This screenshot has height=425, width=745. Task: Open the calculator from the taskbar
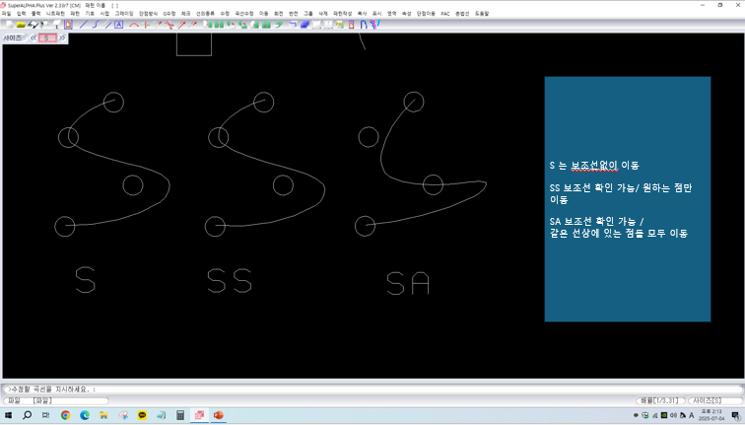pos(180,416)
